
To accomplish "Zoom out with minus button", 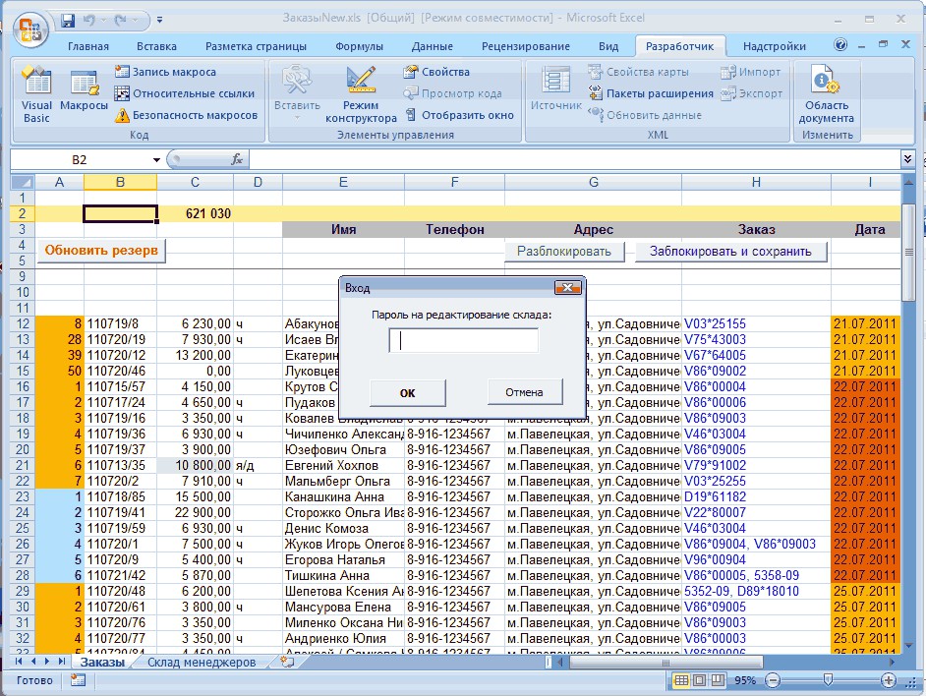I will point(773,680).
